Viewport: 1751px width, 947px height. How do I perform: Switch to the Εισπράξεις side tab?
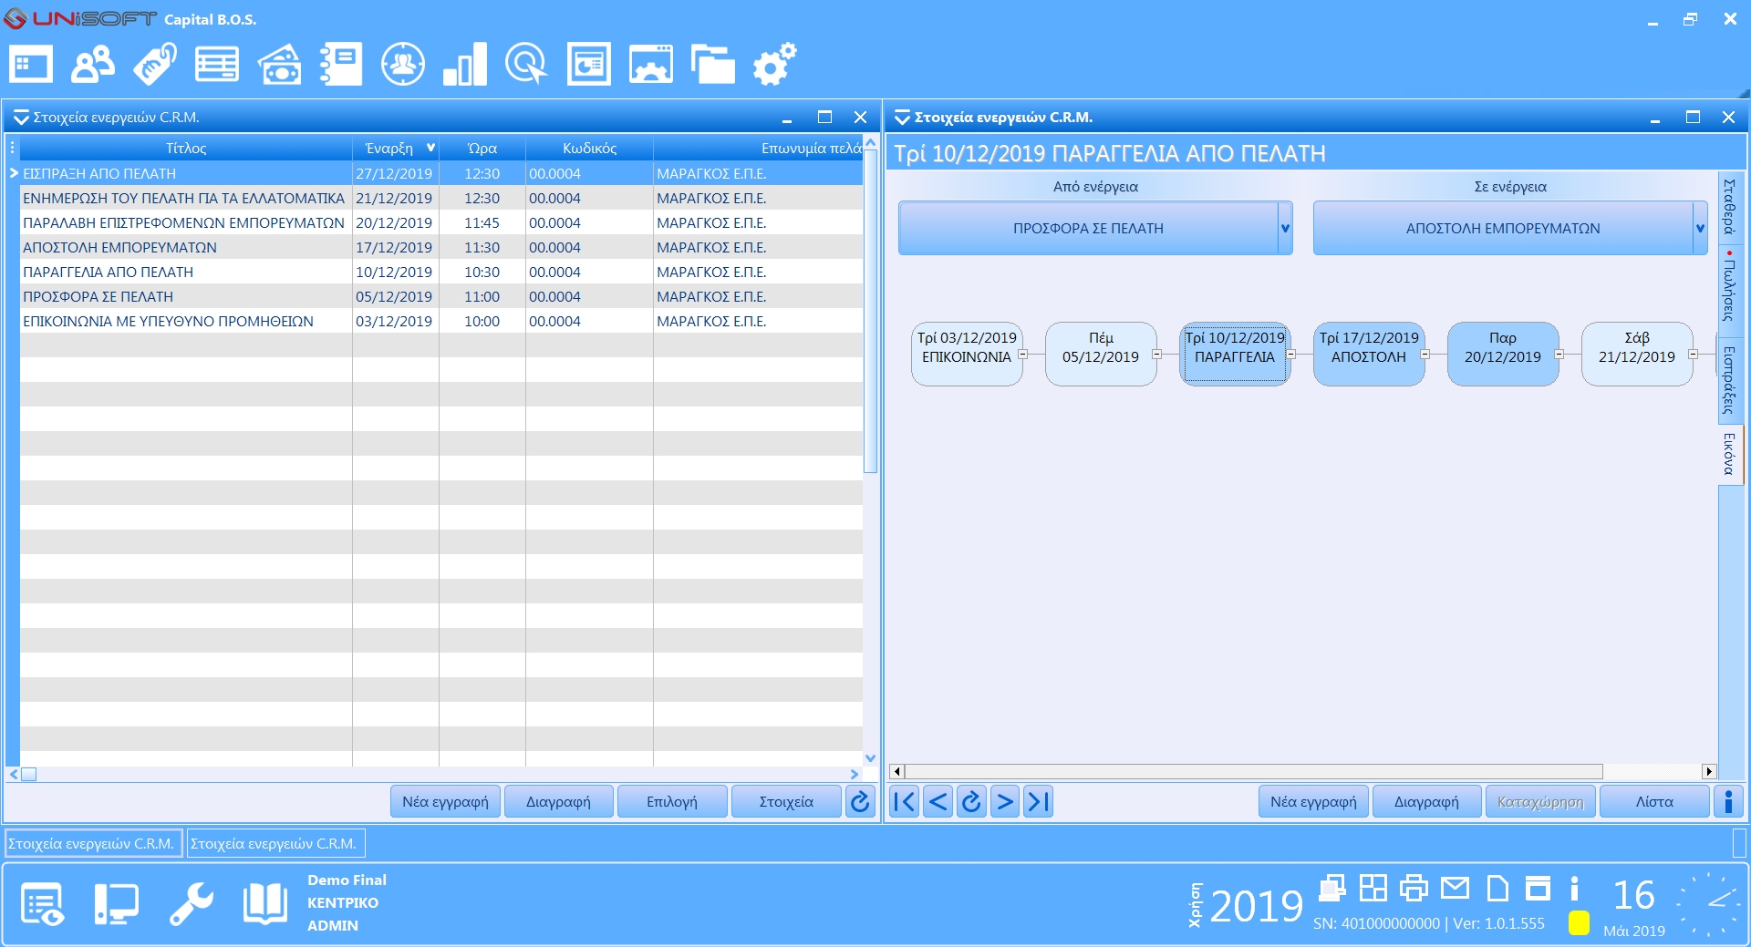tap(1730, 381)
